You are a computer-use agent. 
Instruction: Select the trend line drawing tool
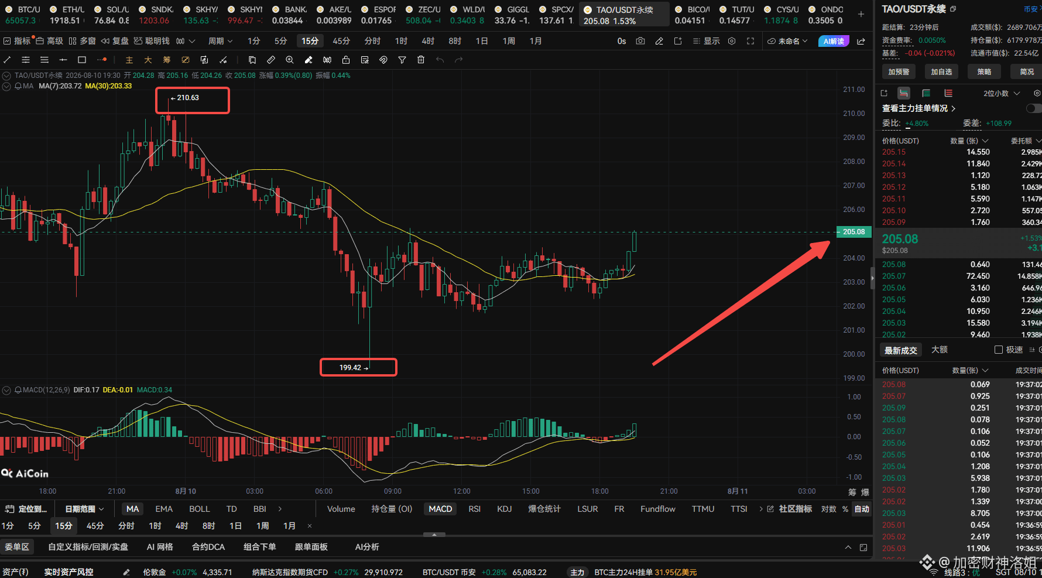click(x=7, y=60)
